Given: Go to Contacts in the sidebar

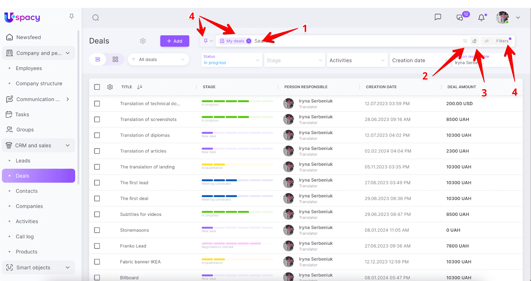Looking at the screenshot, I should click(x=27, y=191).
